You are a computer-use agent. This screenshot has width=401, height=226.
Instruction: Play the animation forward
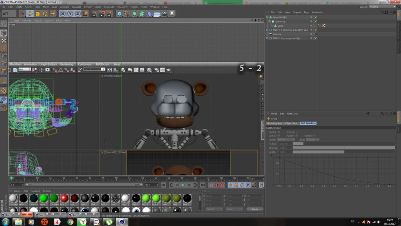(183, 185)
